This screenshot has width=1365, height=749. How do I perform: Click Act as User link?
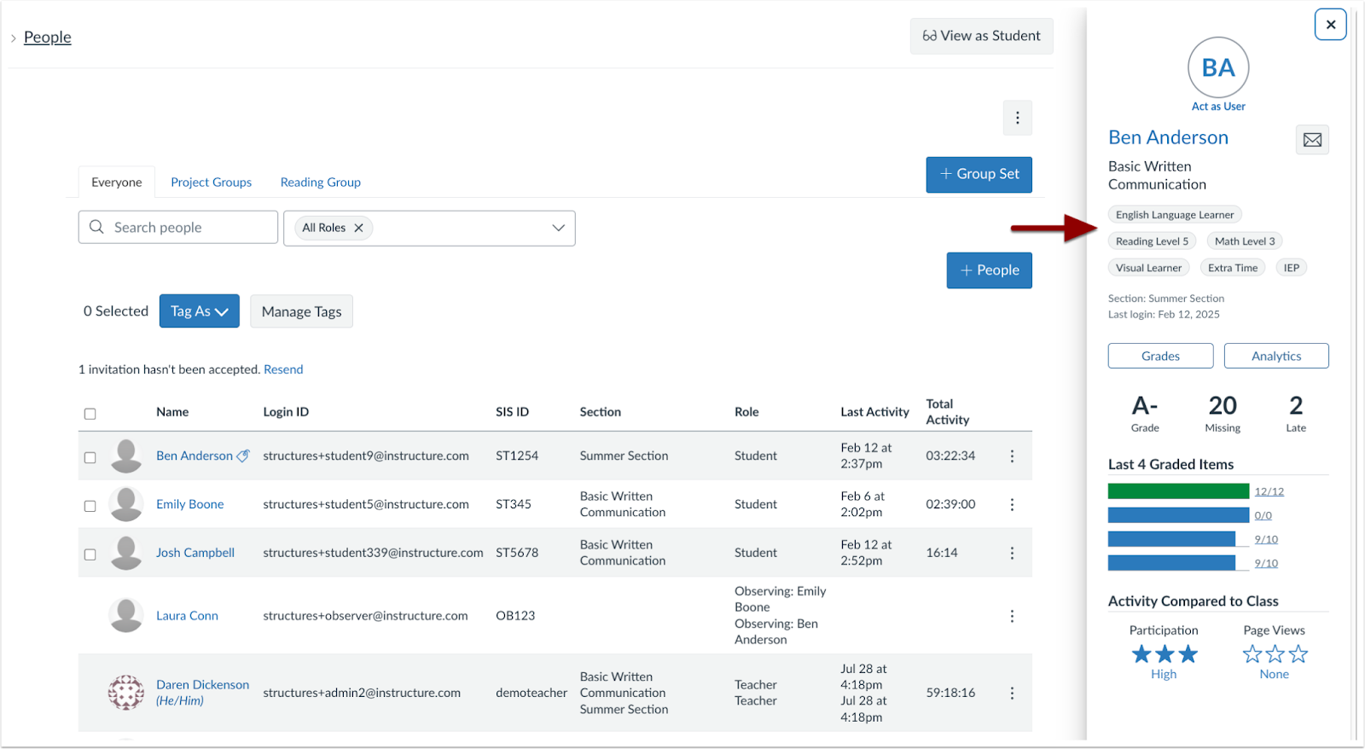pyautogui.click(x=1218, y=107)
